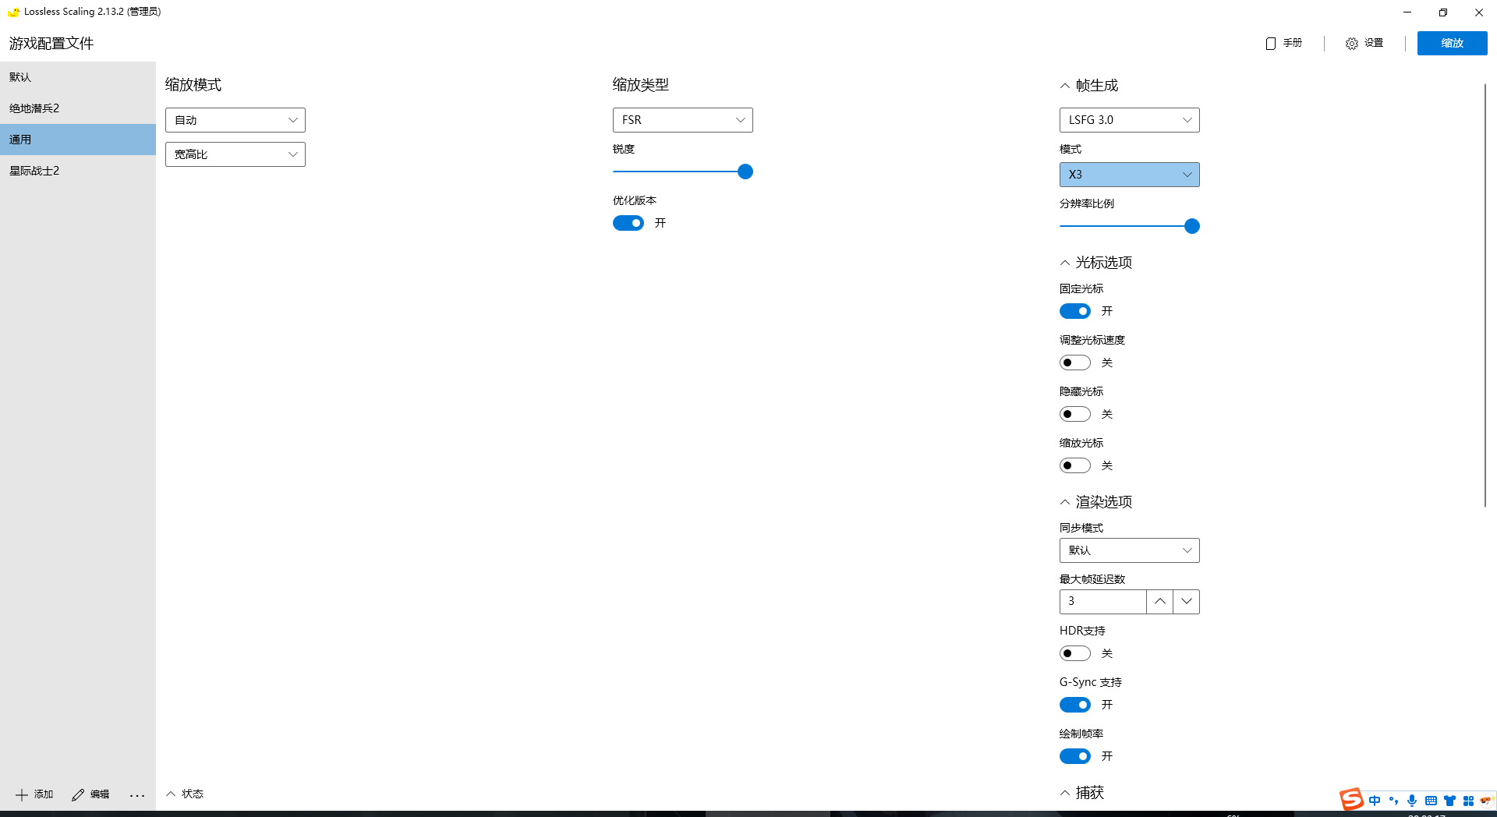Viewport: 1497px width, 817px height.
Task: Click the Sogou mascot assistant icon
Action: 1485,800
